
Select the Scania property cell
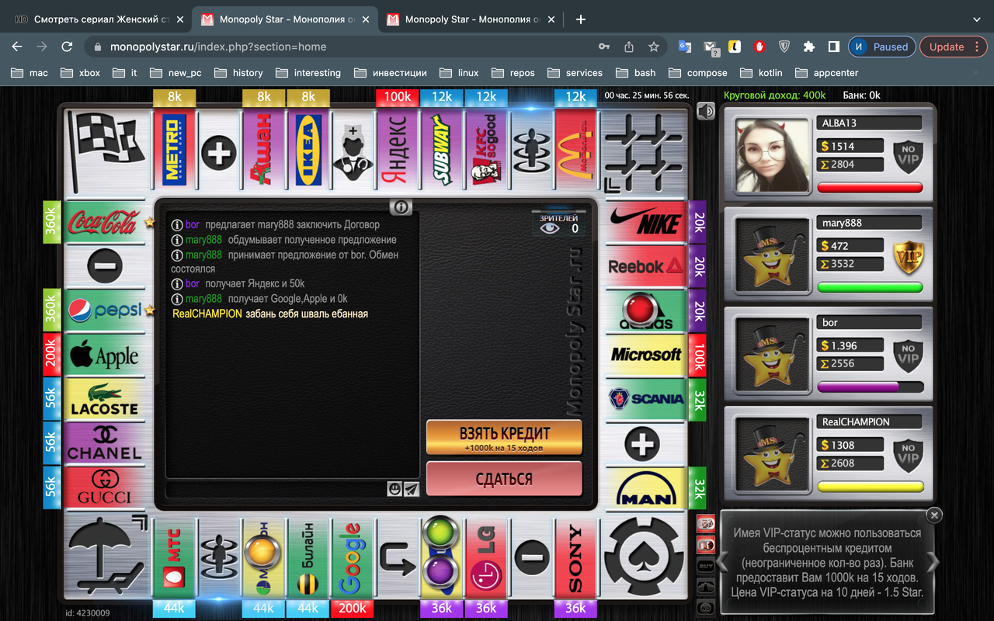pos(646,399)
